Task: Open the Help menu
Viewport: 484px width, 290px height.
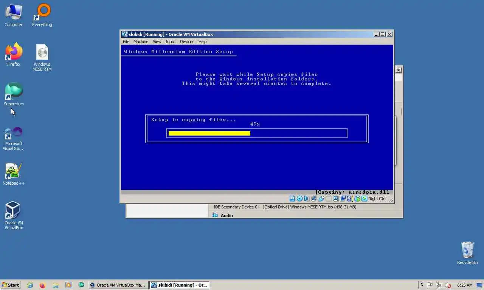Action: [x=203, y=42]
